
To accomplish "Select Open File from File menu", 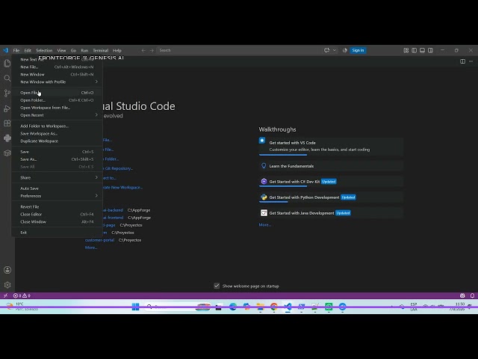I will tap(57, 93).
